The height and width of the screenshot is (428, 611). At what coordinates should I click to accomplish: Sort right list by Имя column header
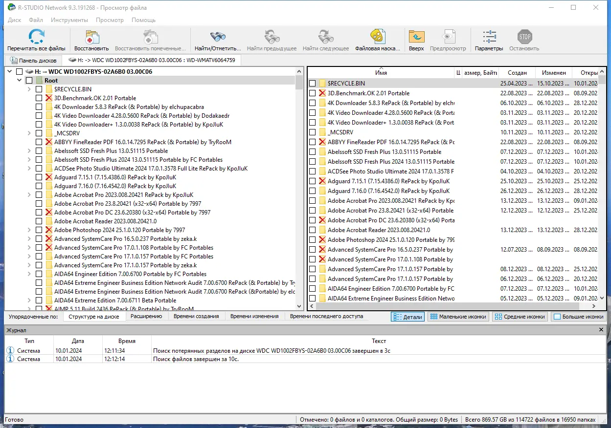click(x=381, y=73)
